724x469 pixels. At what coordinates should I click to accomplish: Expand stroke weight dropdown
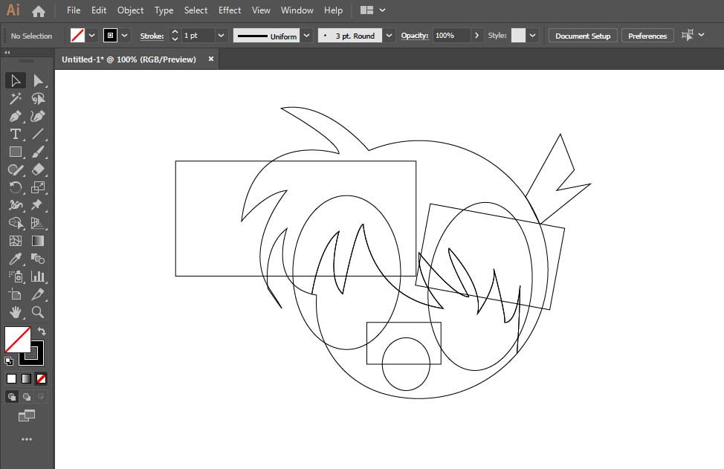click(222, 36)
